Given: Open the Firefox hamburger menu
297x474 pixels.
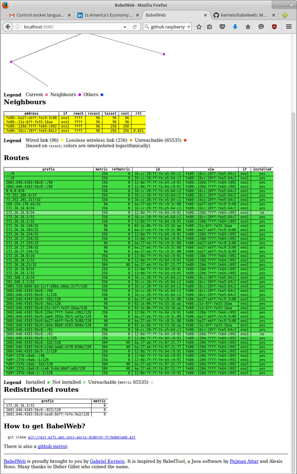Looking at the screenshot, I should (289, 27).
